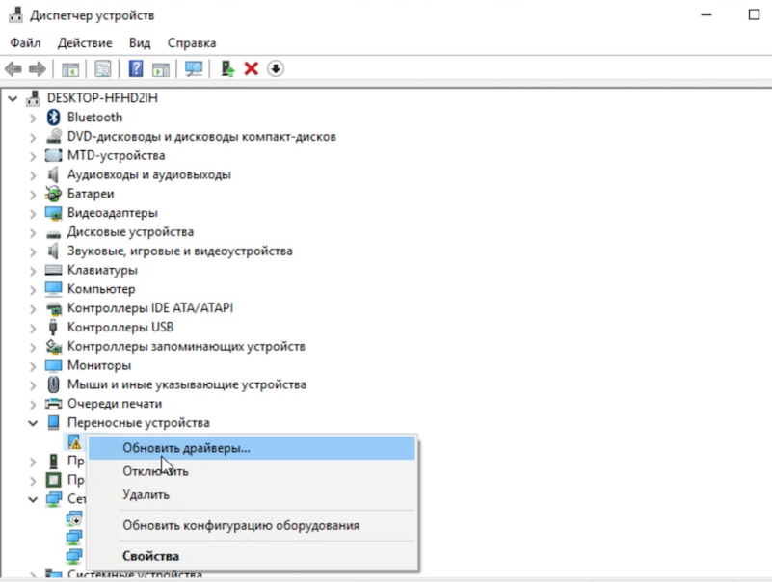Expand DVD-дисководы и дисководы компакт-дисков
Screen dimensions: 772x582
tap(33, 138)
